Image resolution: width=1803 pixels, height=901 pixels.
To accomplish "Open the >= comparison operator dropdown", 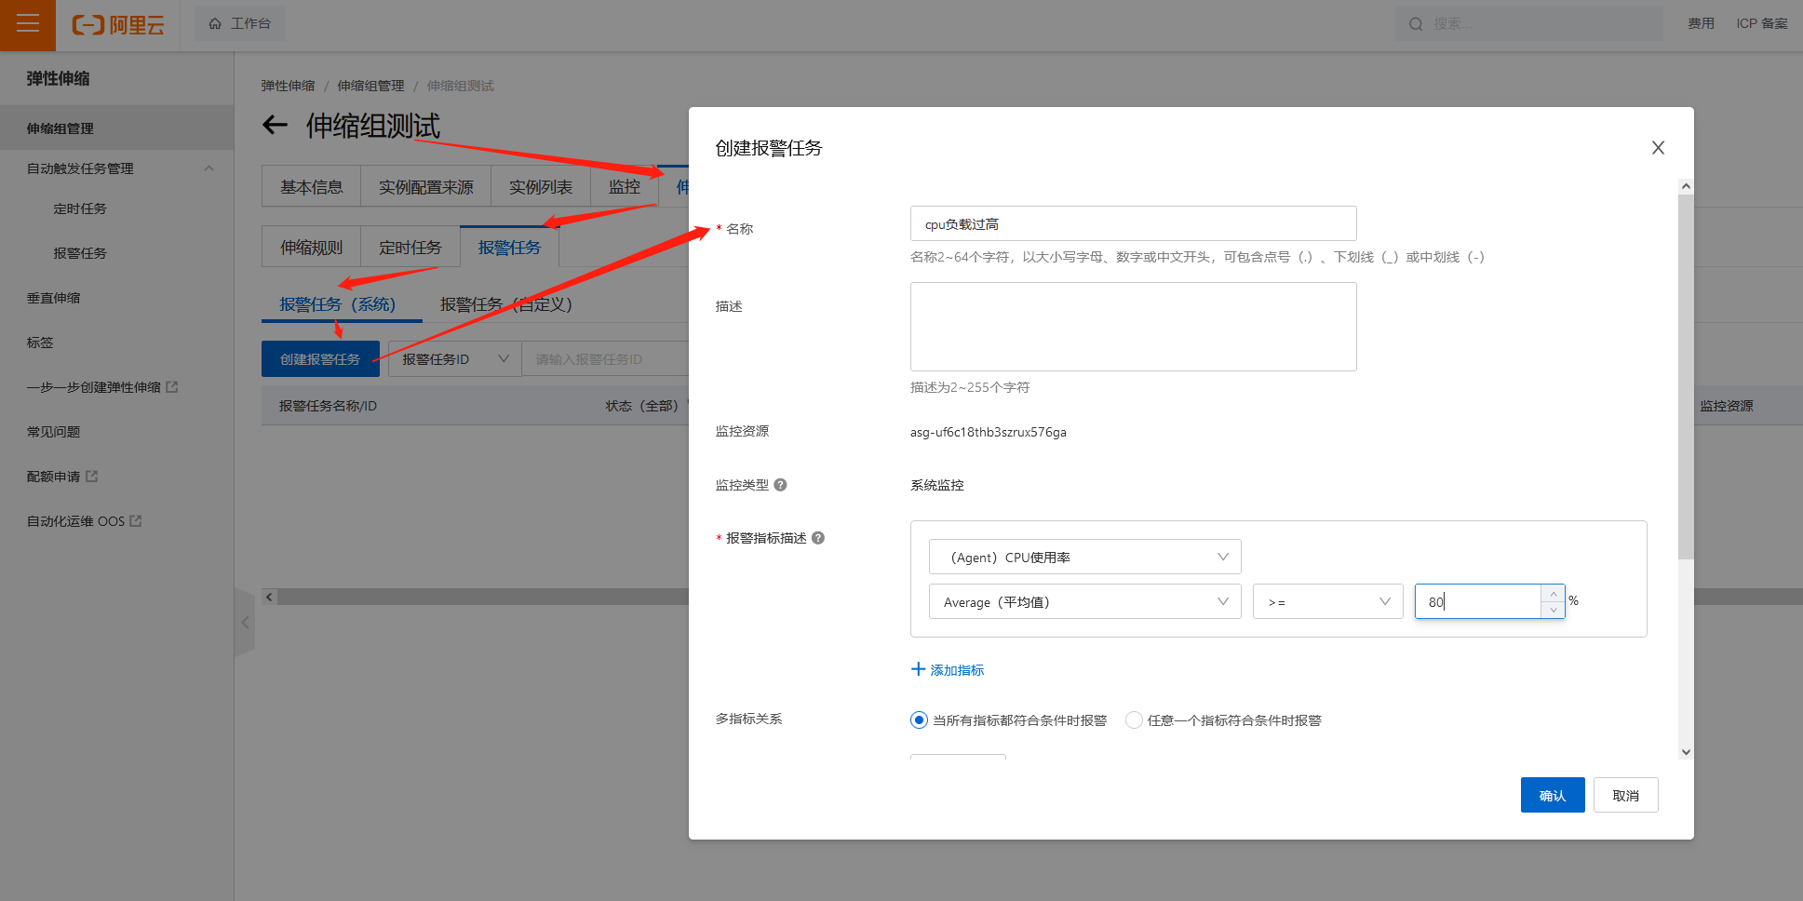I will click(x=1327, y=601).
